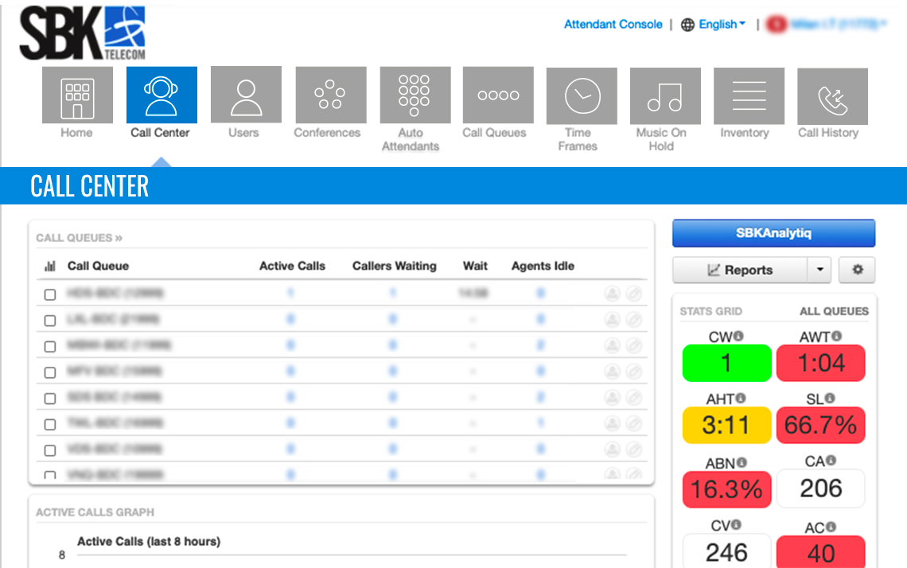Tick the second call queue row checkbox

50,320
